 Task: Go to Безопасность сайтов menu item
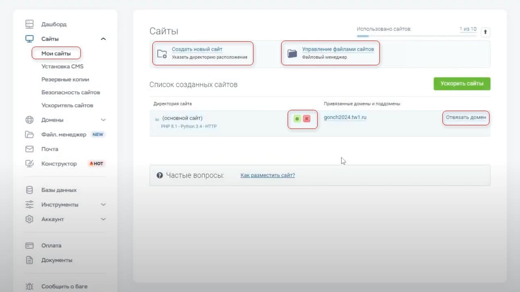(x=71, y=92)
